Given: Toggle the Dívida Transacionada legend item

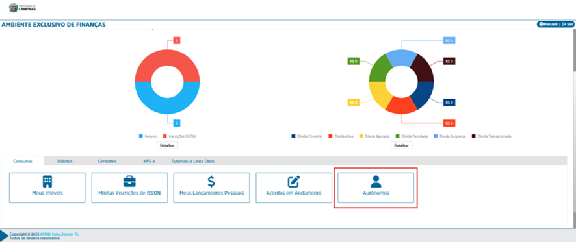Looking at the screenshot, I should (x=491, y=136).
